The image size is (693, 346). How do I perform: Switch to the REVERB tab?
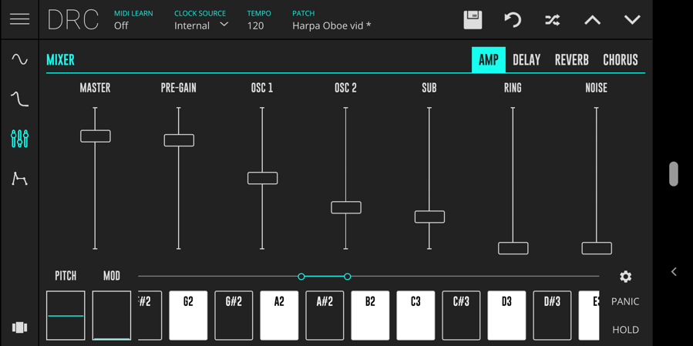(571, 60)
